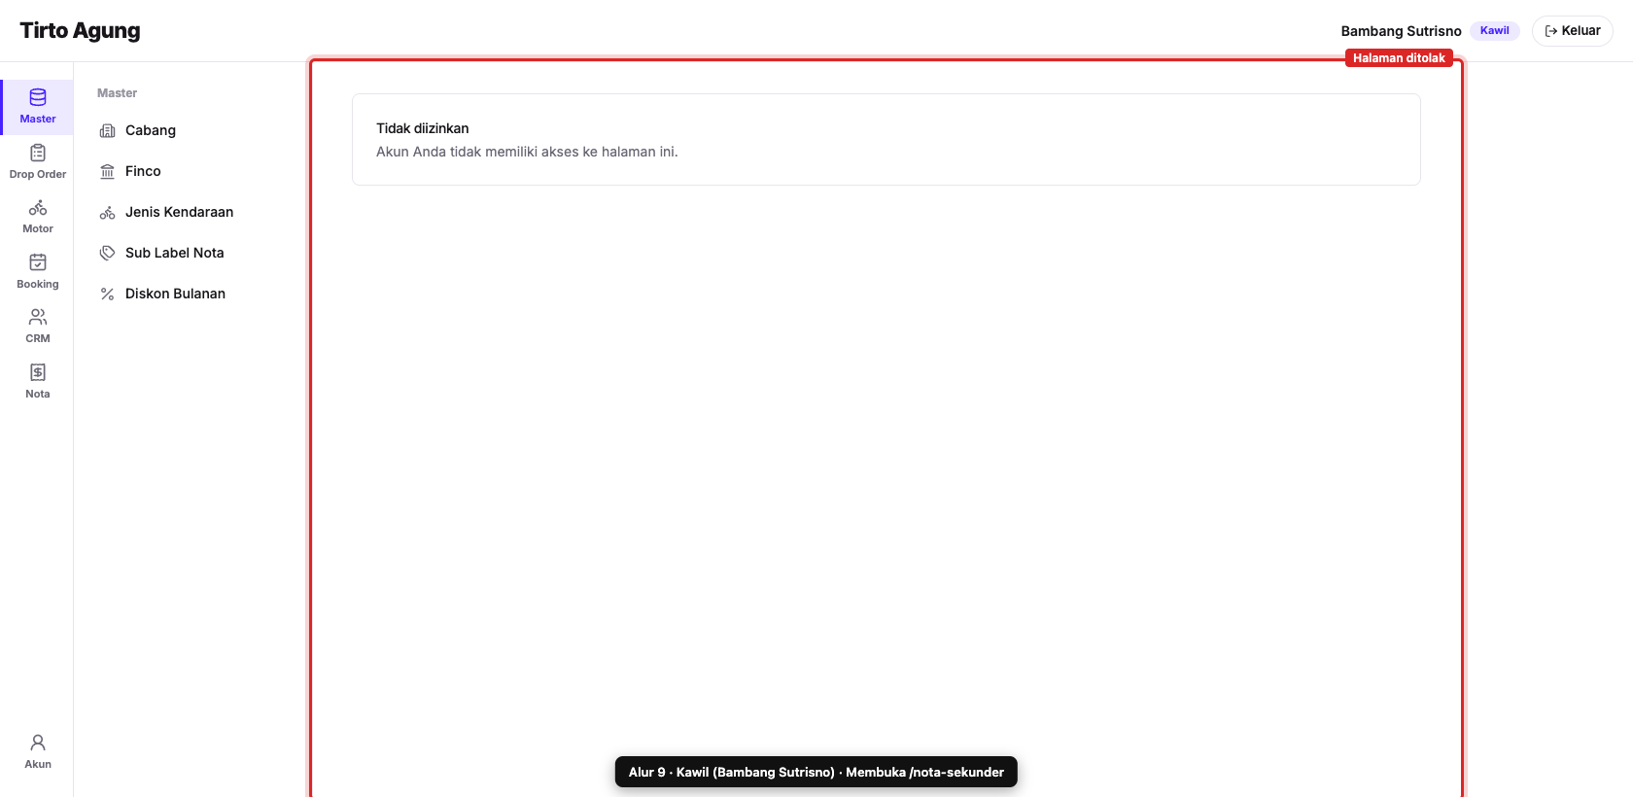
Task: Select the Booking calendar icon
Action: click(x=38, y=262)
